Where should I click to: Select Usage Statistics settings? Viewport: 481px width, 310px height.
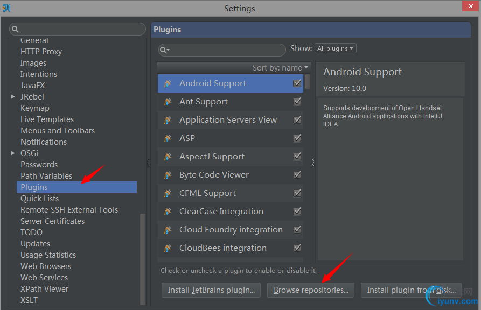[x=48, y=255]
